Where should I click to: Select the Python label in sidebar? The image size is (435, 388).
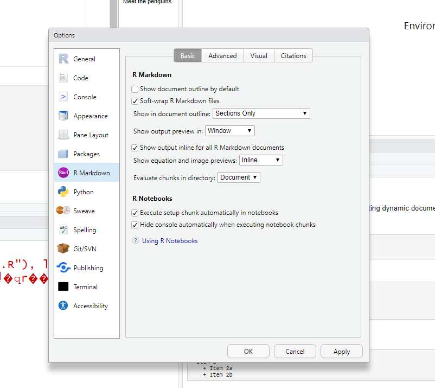pos(84,192)
